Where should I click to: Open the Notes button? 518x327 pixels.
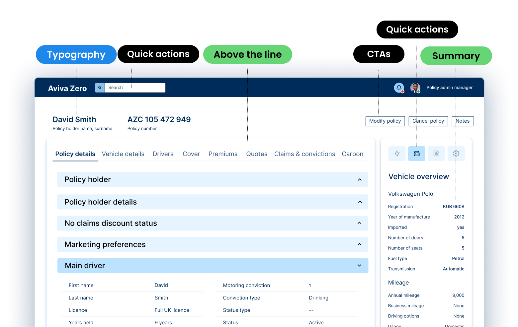pyautogui.click(x=463, y=121)
